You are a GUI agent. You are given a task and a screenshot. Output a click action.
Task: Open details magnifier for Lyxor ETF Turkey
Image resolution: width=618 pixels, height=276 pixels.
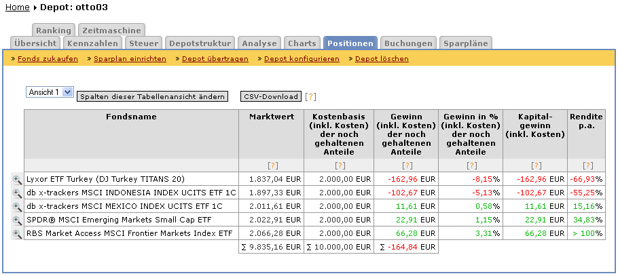tap(17, 180)
